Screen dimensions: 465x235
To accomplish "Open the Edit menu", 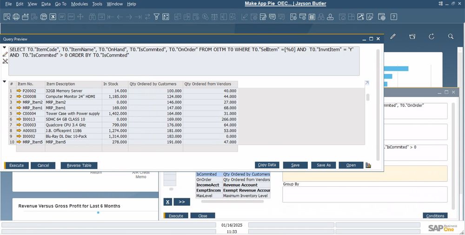I will 20,4.
